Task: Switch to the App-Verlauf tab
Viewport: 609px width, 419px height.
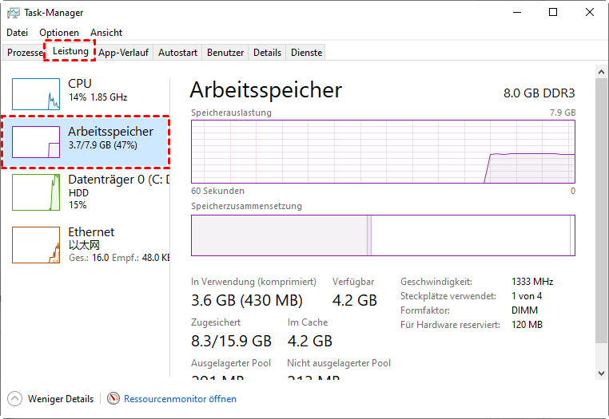Action: (x=124, y=53)
